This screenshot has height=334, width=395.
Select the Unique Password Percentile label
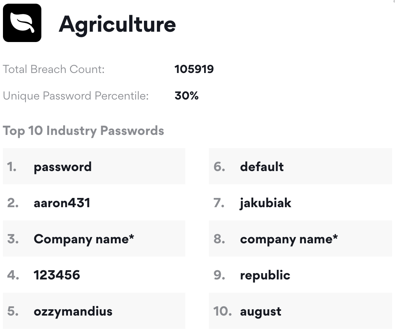pyautogui.click(x=76, y=96)
